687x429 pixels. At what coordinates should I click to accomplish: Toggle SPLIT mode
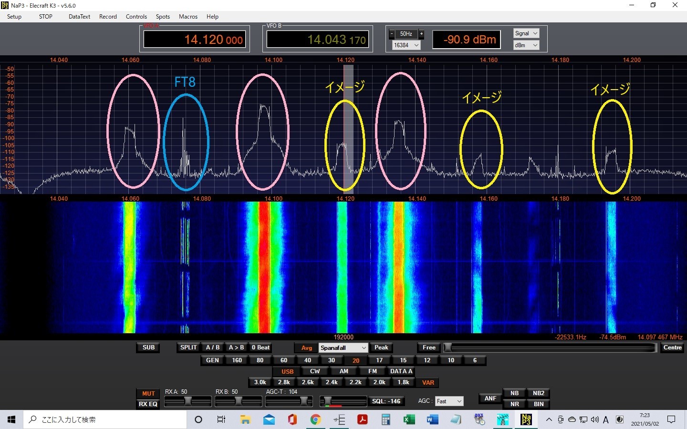click(x=188, y=347)
